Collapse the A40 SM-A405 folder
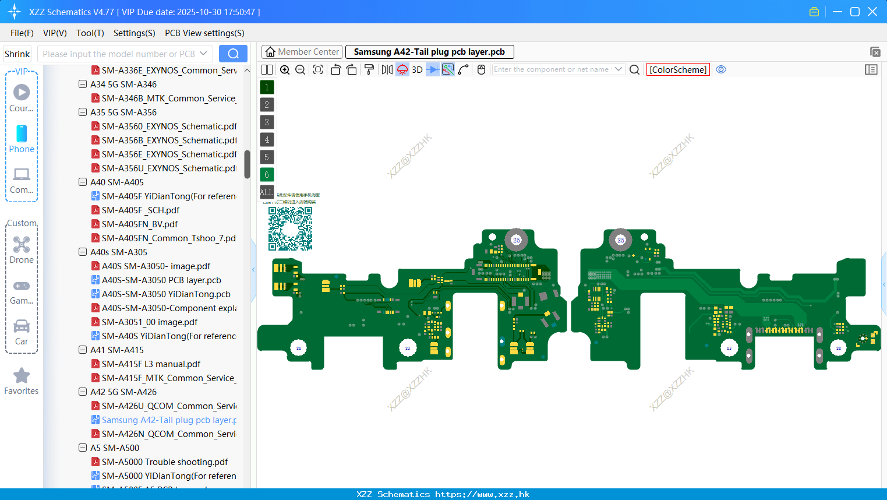887x500 pixels. 83,182
